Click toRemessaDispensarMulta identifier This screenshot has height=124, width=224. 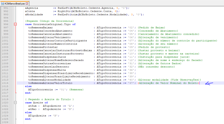click(47, 70)
